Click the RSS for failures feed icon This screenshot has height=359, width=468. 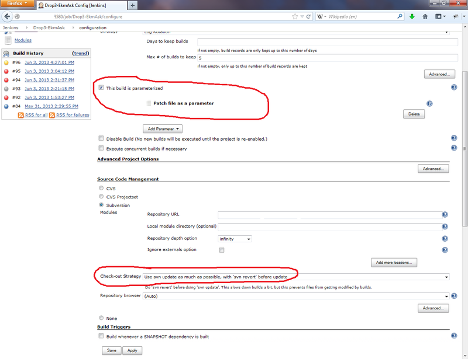[x=52, y=115]
